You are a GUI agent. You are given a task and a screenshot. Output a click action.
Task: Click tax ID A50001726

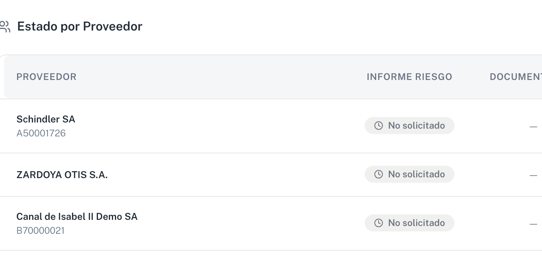tap(41, 133)
